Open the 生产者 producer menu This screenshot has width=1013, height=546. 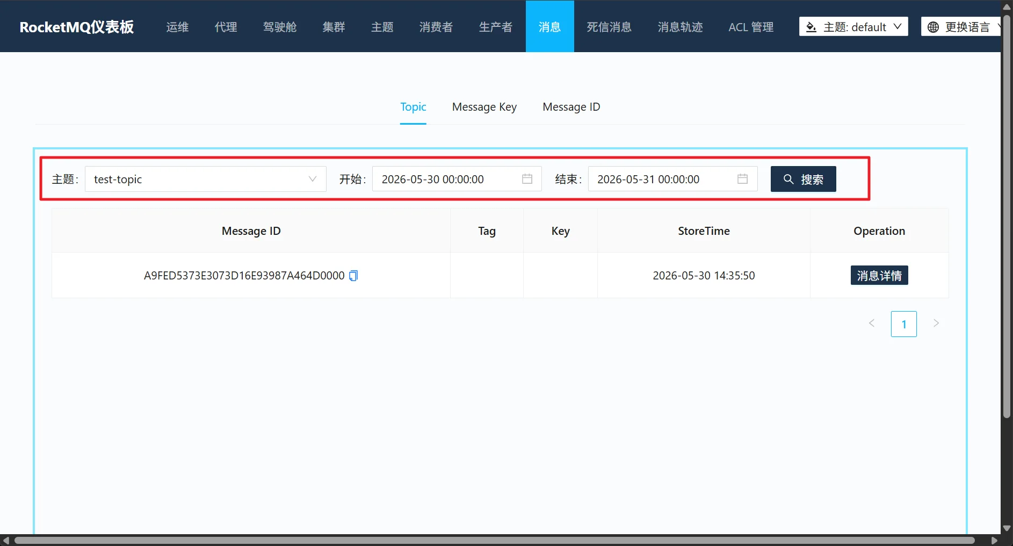click(x=496, y=26)
